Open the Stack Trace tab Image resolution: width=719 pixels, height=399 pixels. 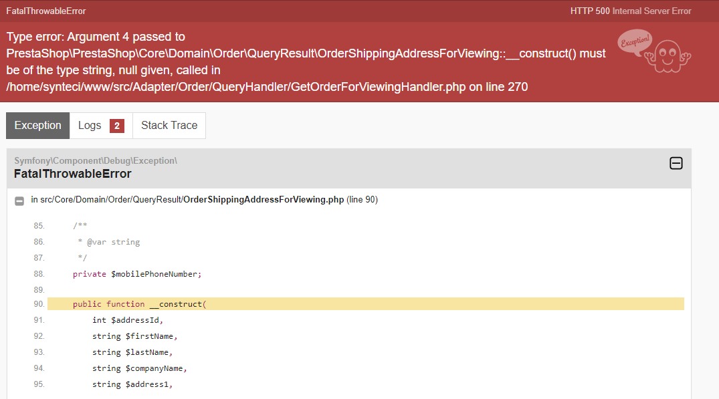(x=169, y=126)
